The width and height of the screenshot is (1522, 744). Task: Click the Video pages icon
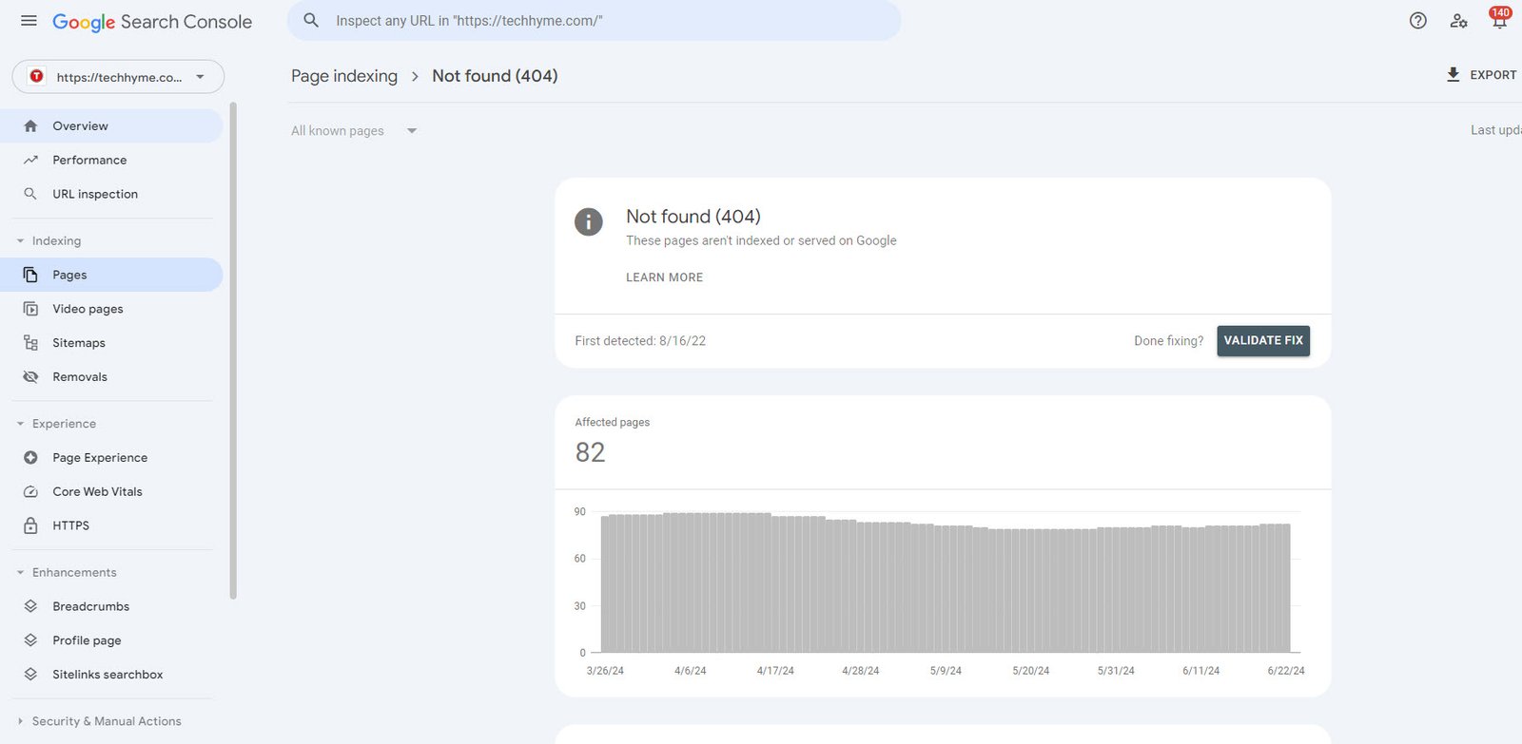tap(30, 309)
